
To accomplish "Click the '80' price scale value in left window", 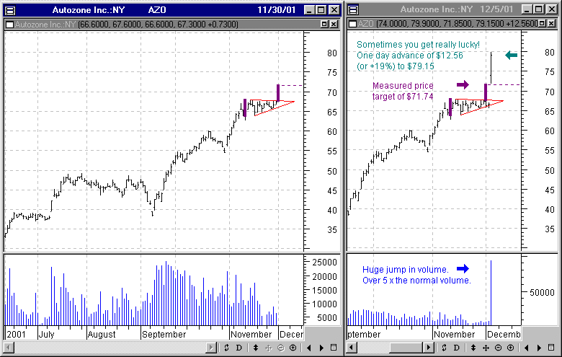I will pyautogui.click(x=332, y=53).
